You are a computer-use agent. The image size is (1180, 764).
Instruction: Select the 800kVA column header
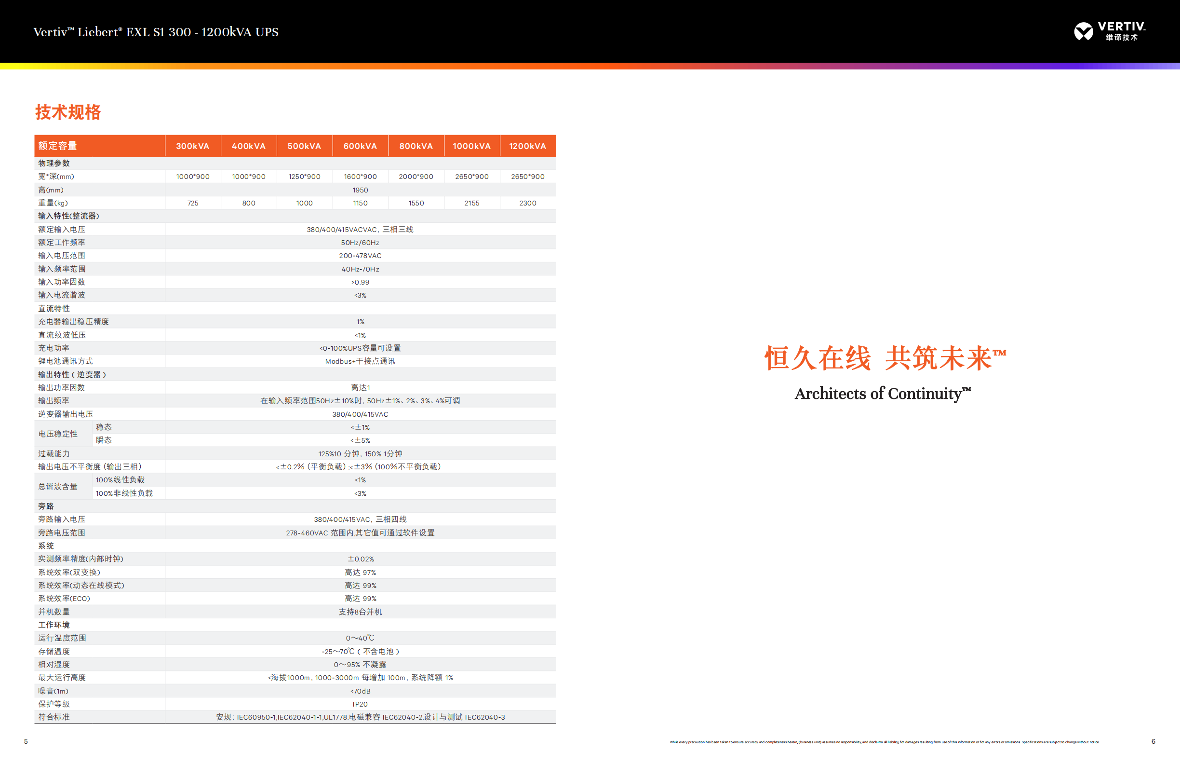416,146
